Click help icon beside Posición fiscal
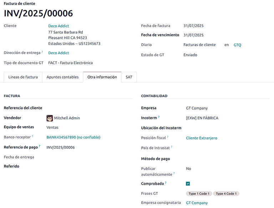This screenshot has height=208, width=274. point(168,137)
